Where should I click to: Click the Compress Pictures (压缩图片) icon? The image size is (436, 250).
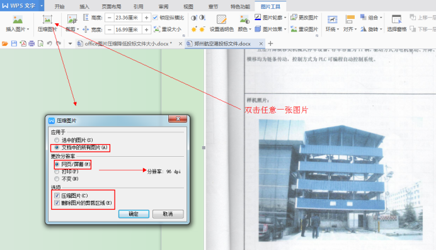tap(47, 20)
